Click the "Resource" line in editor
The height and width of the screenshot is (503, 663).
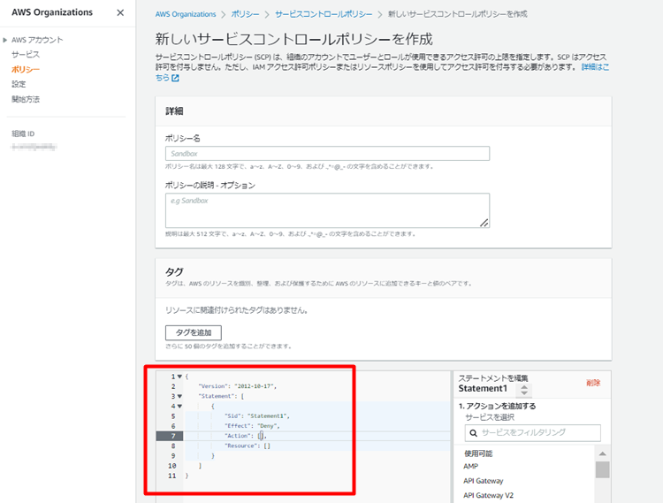click(248, 446)
